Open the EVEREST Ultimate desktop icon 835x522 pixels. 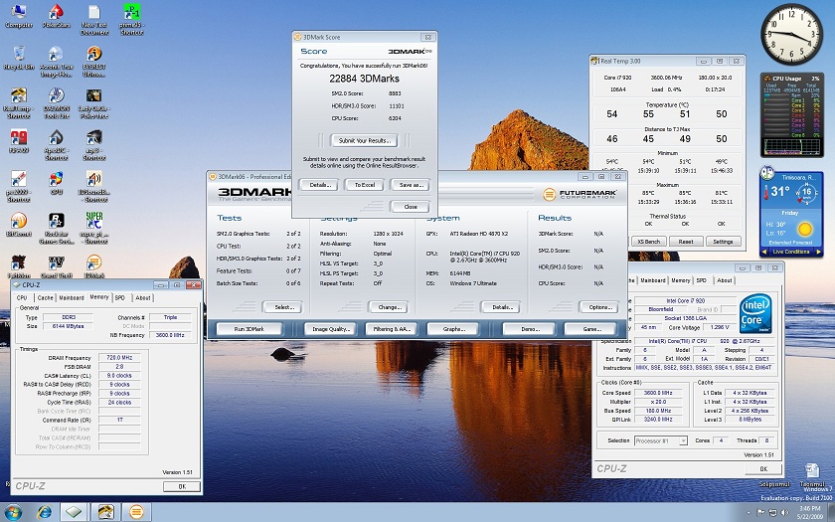point(93,62)
